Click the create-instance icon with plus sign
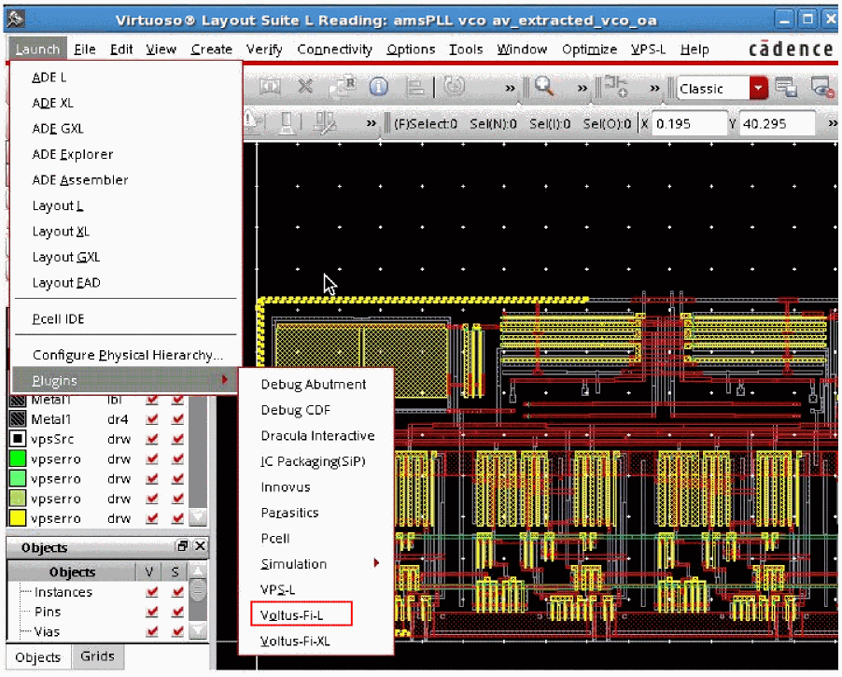Screen dimensions: 842x677 pyautogui.click(x=616, y=87)
